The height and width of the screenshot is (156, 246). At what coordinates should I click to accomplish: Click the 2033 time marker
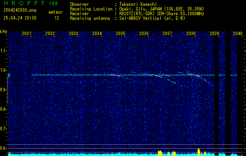(74, 33)
